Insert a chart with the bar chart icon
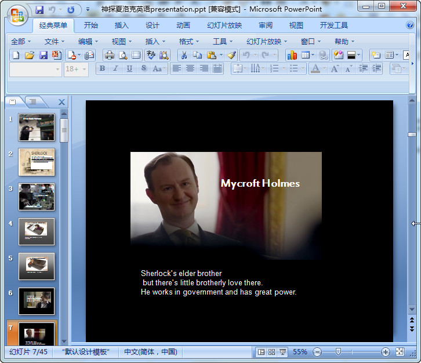Viewport: 421px width, 363px height. coord(292,55)
